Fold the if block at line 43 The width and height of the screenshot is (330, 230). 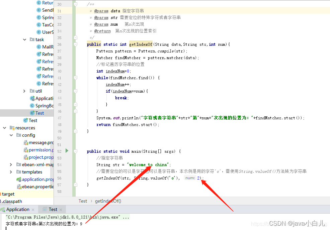(75, 91)
